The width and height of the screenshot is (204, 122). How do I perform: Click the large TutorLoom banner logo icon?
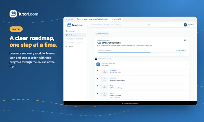13,14
